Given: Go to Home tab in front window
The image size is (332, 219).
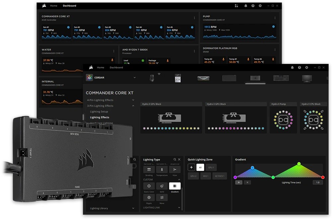Looking at the screenshot, I should coord(101,67).
